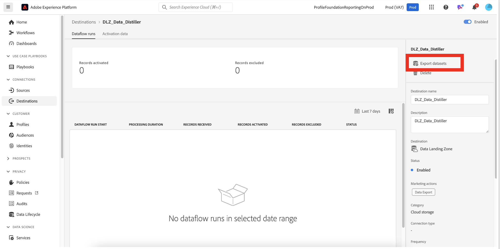The width and height of the screenshot is (500, 249).
Task: Collapse the Connections section
Action: 8,80
